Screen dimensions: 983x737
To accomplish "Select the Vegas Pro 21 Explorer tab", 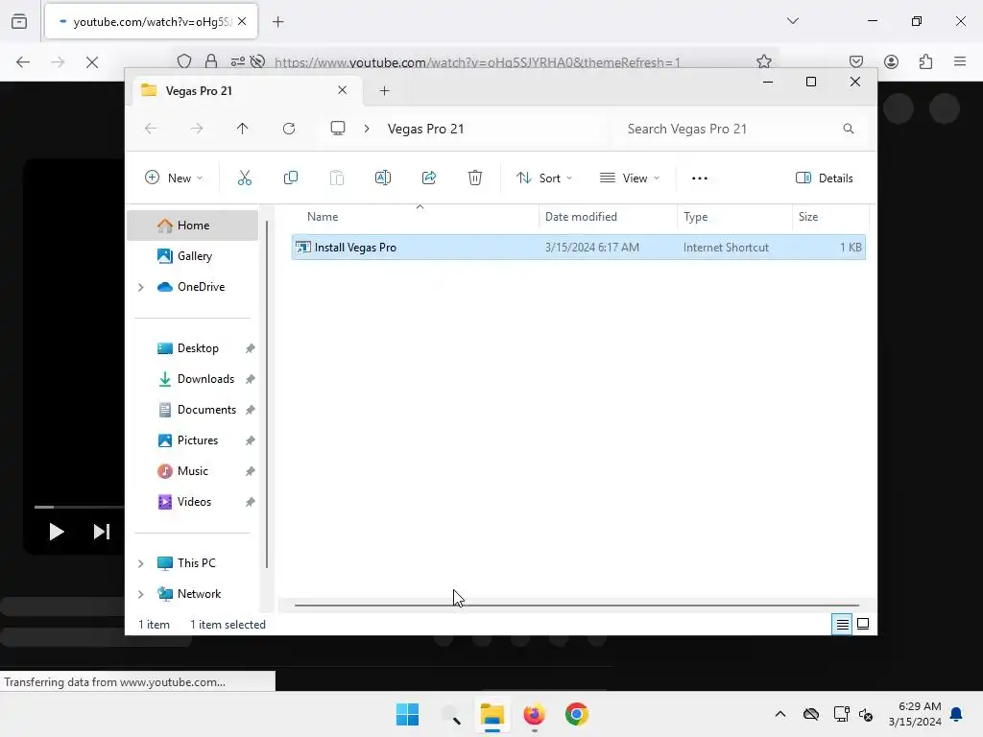I will [x=245, y=91].
